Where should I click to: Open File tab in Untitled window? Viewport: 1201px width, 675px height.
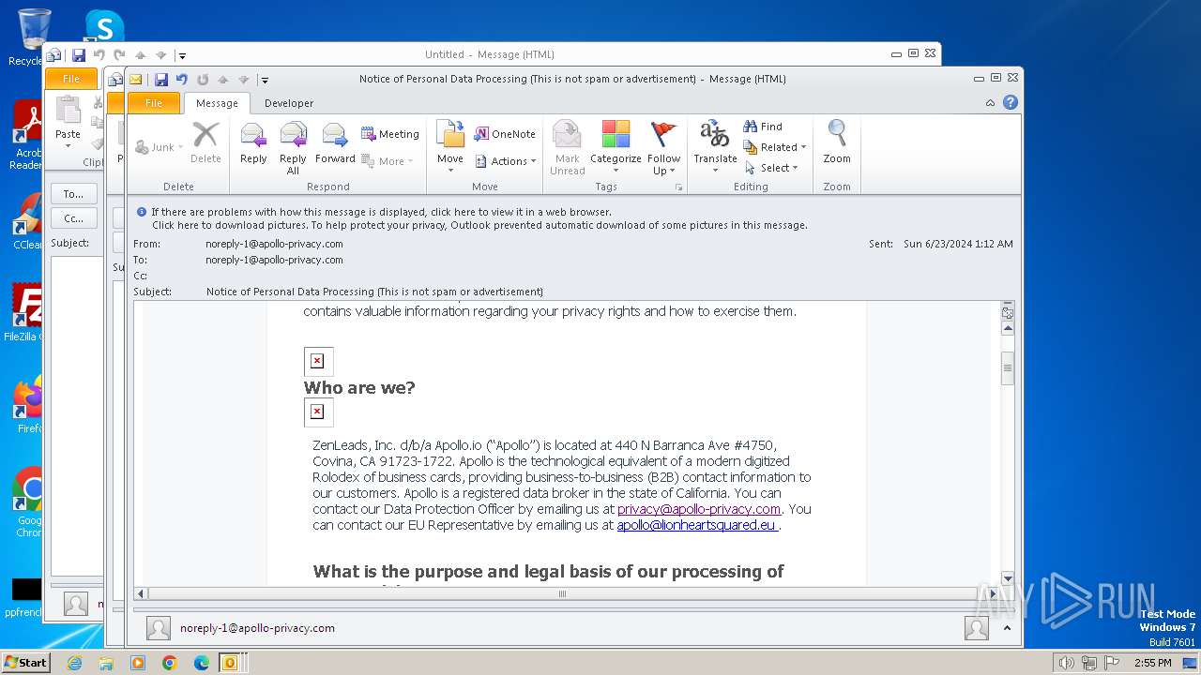click(71, 79)
